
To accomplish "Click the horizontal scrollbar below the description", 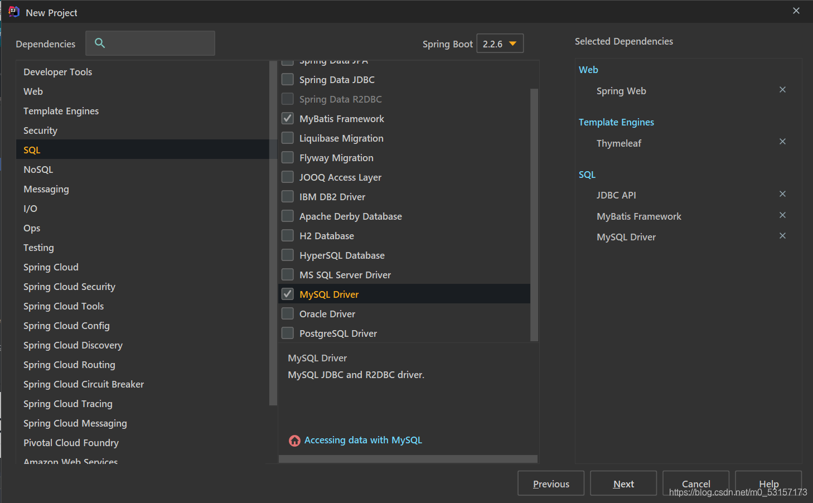I will 408,459.
